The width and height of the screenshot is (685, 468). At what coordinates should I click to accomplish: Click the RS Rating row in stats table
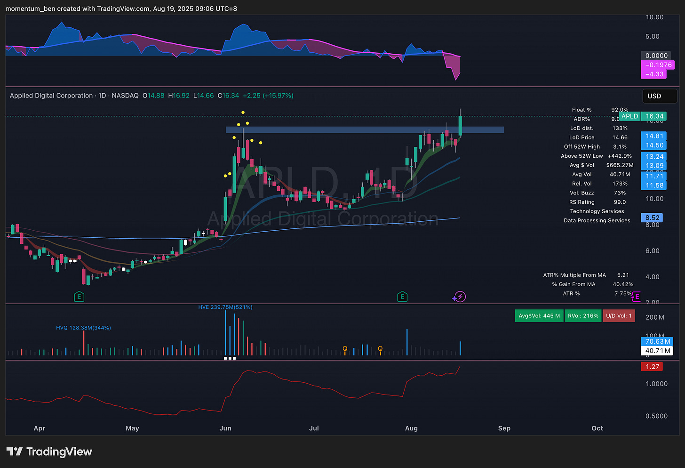point(597,202)
